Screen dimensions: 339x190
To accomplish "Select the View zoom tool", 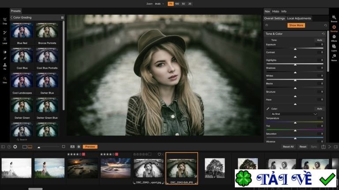I will click(4, 80).
